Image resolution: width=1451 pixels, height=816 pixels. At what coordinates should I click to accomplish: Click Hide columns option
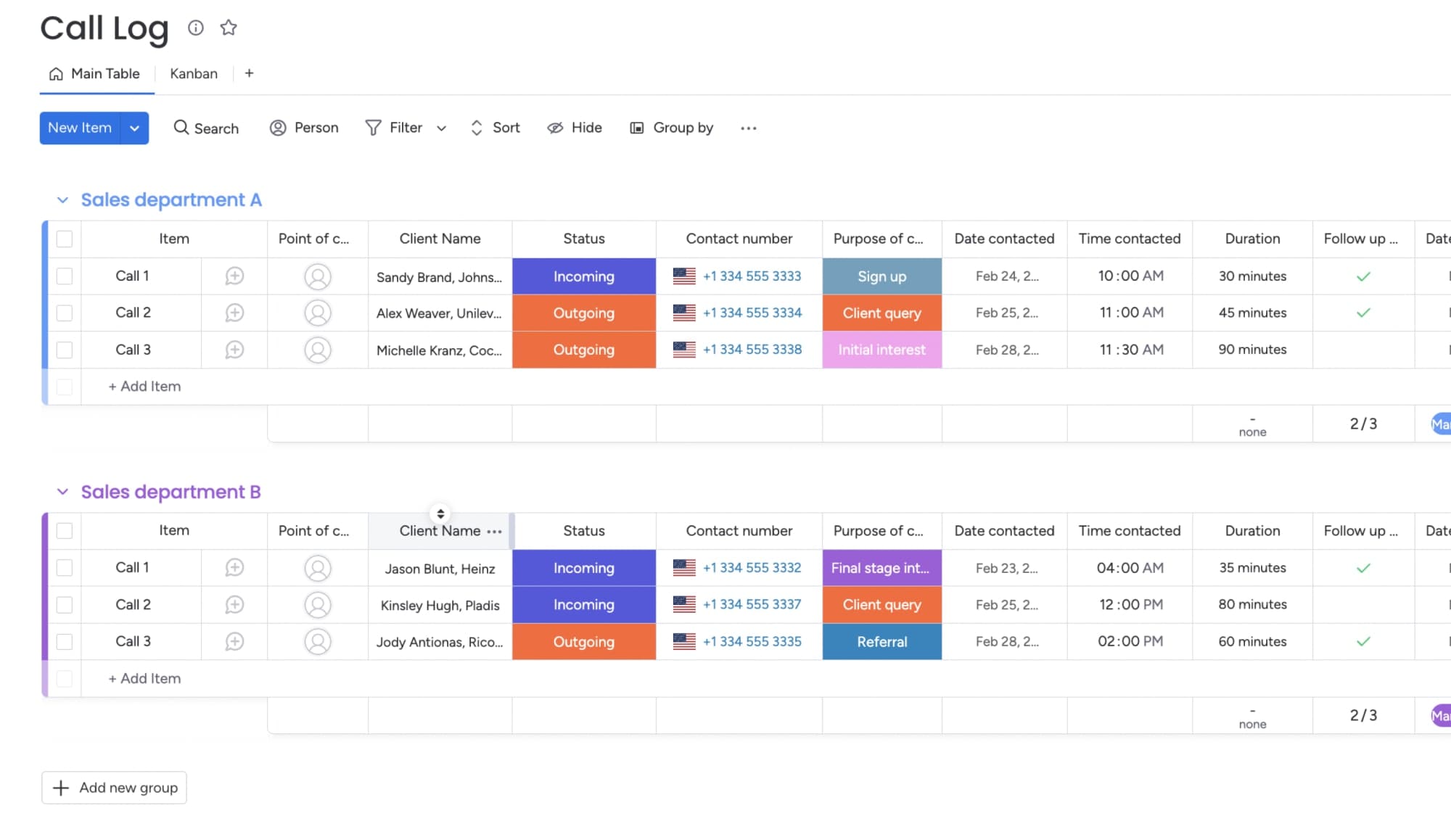click(x=575, y=128)
